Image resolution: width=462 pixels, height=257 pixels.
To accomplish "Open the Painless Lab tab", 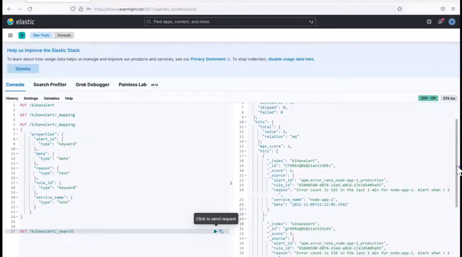I will click(x=132, y=85).
